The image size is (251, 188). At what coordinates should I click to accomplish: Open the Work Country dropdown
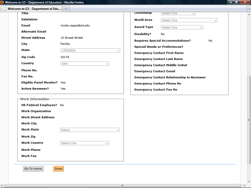click(x=85, y=143)
